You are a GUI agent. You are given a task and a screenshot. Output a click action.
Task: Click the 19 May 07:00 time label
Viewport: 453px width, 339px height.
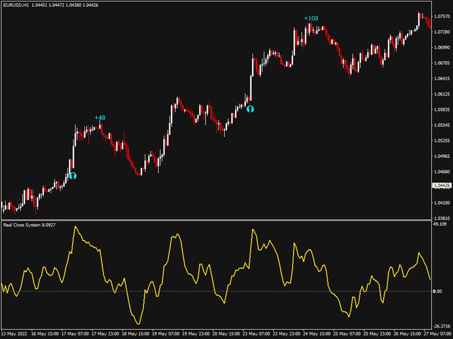click(165, 333)
